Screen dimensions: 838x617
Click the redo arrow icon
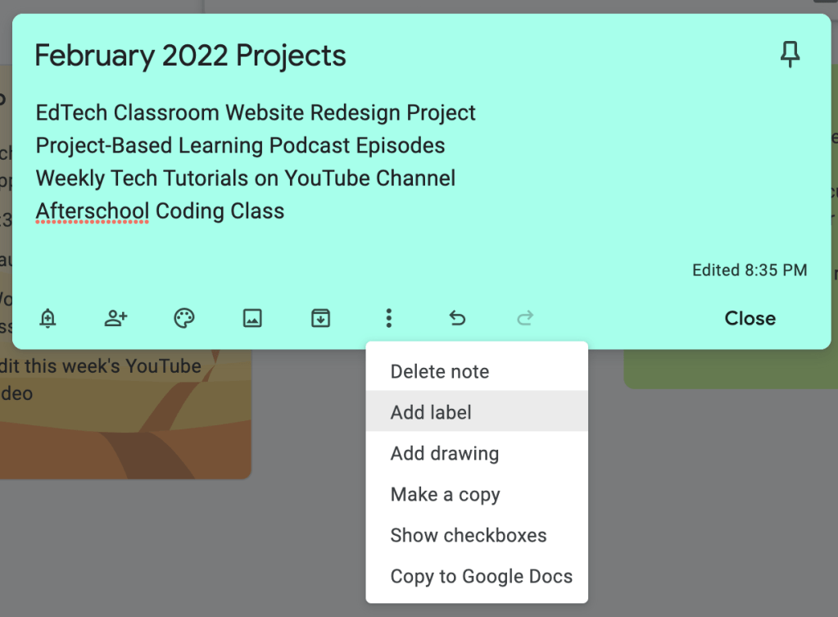coord(525,319)
